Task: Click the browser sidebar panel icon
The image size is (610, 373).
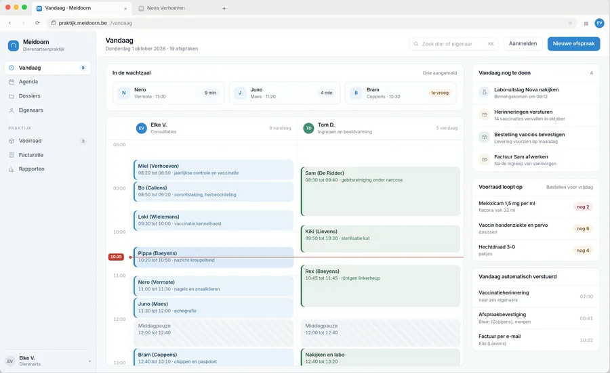Action: (x=586, y=23)
